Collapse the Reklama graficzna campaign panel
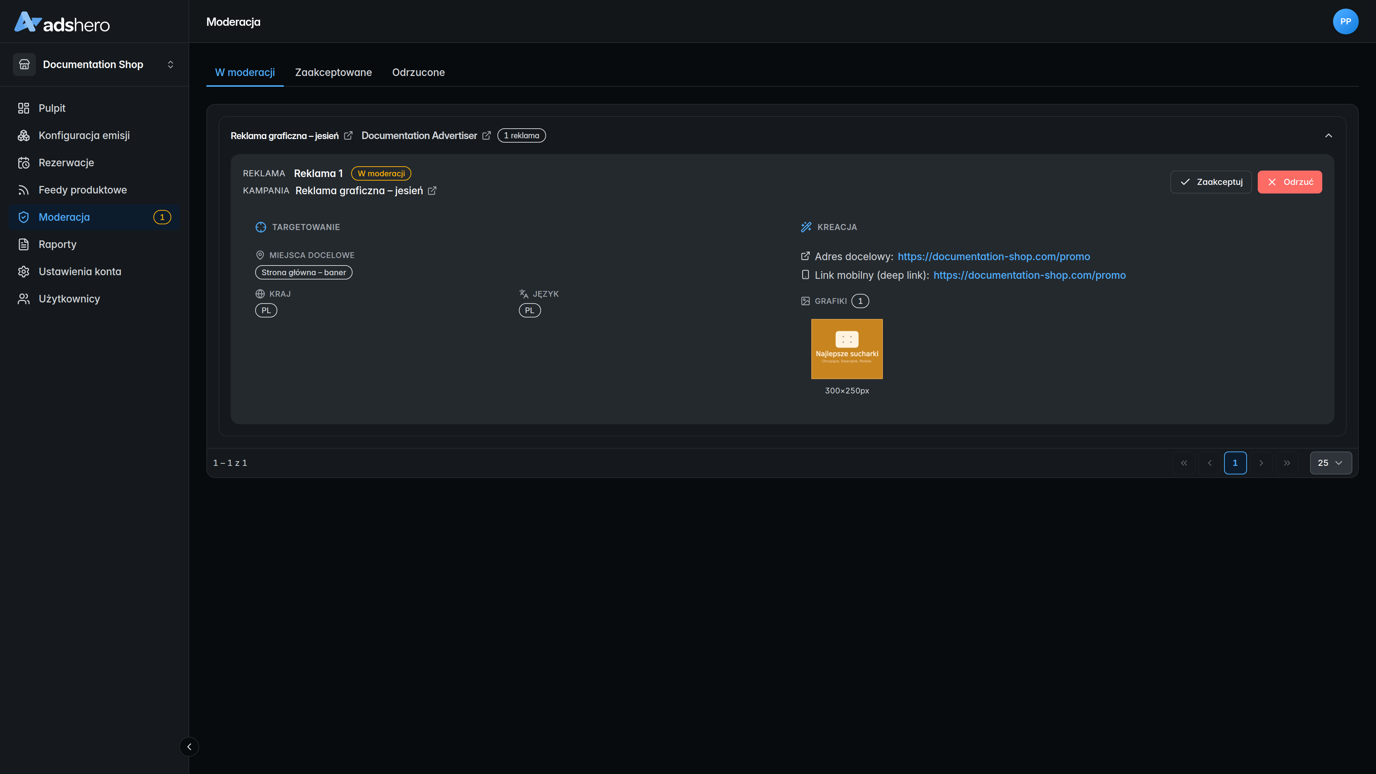The height and width of the screenshot is (774, 1376). pos(1328,136)
